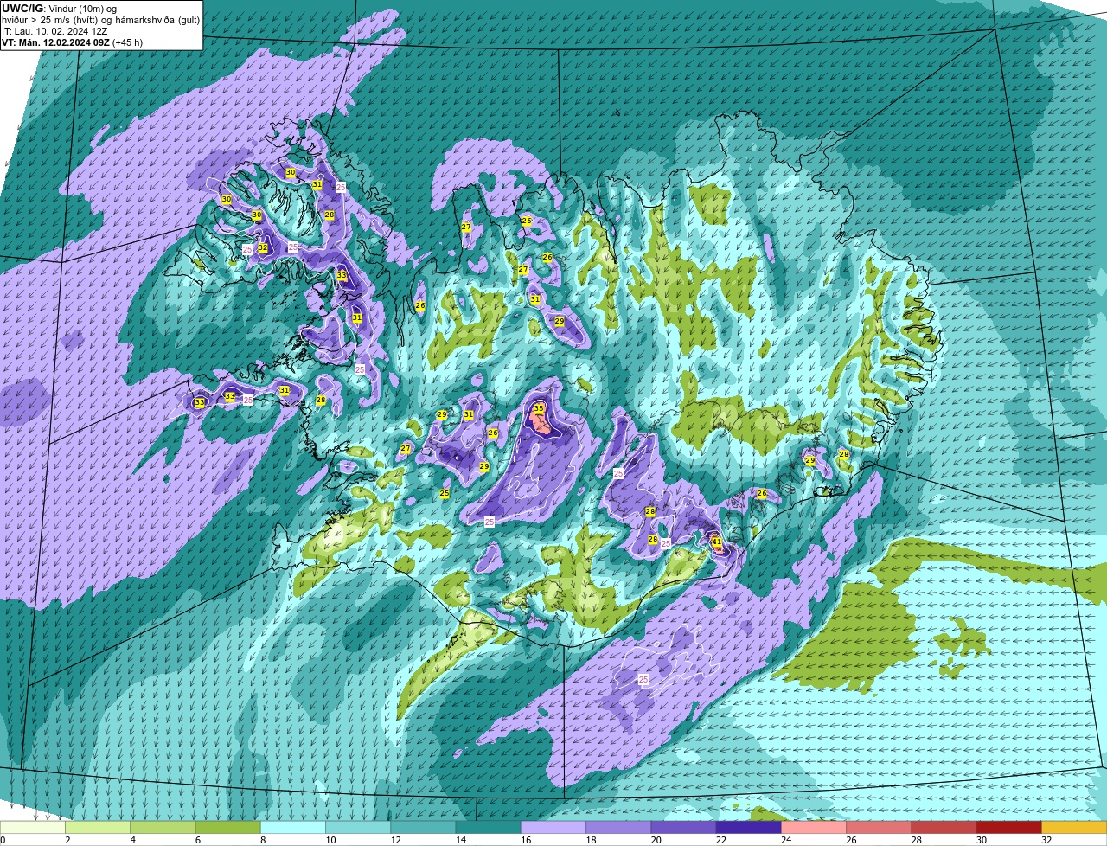Pick the 26–28 m/s salmon legend swatch
Image resolution: width=1107 pixels, height=846 pixels.
tap(880, 827)
